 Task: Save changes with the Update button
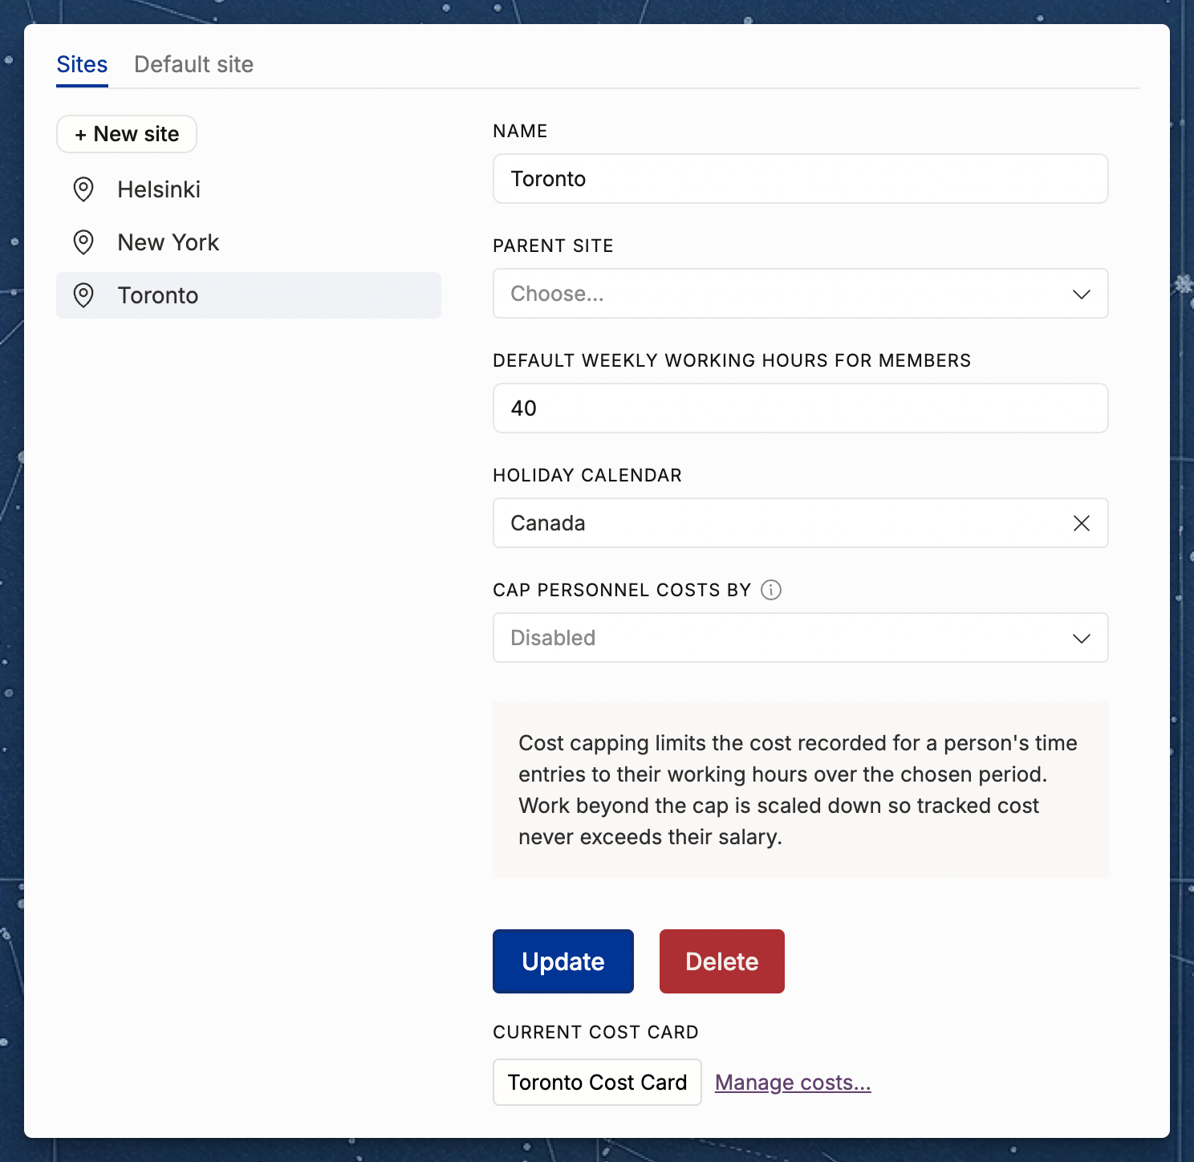563,961
